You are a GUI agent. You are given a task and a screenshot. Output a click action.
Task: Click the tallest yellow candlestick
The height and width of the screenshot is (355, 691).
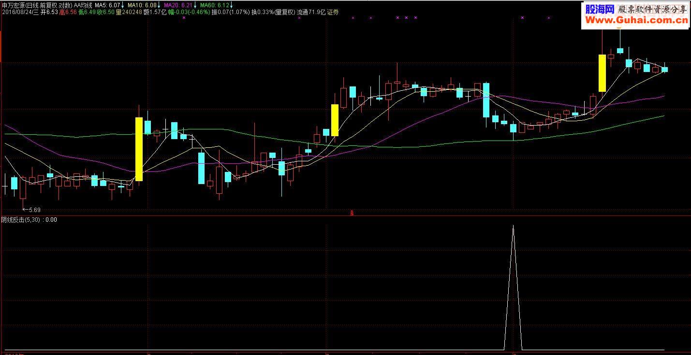coord(139,149)
